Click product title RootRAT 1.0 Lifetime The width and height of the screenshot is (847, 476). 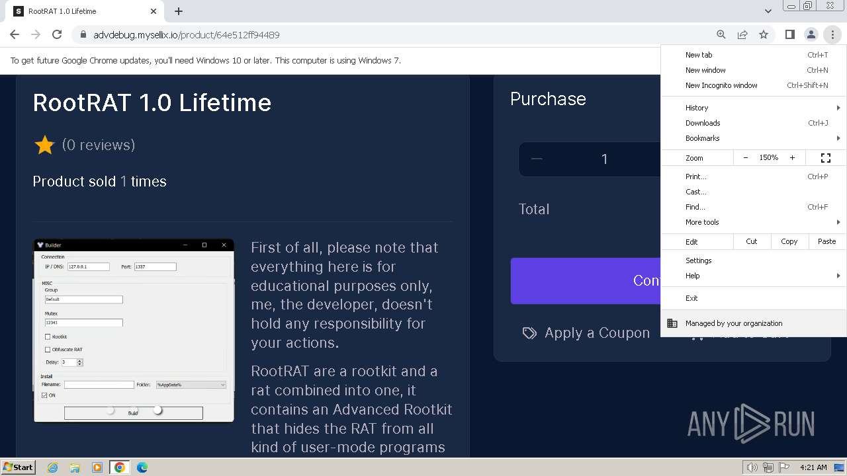(x=152, y=102)
